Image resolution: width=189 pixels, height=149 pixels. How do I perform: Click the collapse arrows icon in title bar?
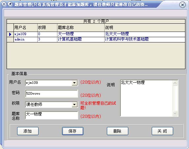pos(4,5)
